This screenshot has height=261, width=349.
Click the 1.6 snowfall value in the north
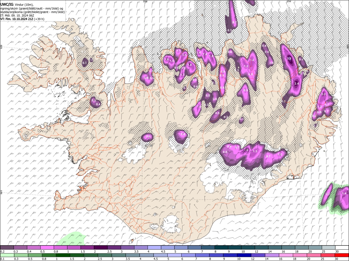click(x=167, y=59)
